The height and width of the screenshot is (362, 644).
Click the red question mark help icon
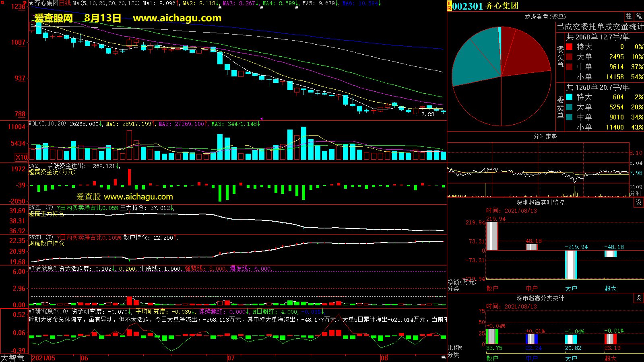tap(25, 3)
